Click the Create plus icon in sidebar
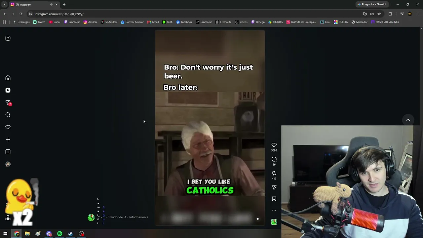Screen dimensions: 423x238 pos(8,139)
